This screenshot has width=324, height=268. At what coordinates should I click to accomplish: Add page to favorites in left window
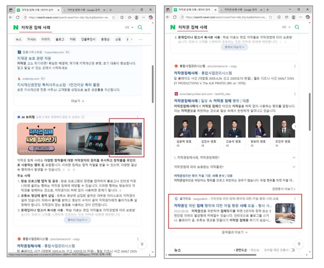(114, 17)
